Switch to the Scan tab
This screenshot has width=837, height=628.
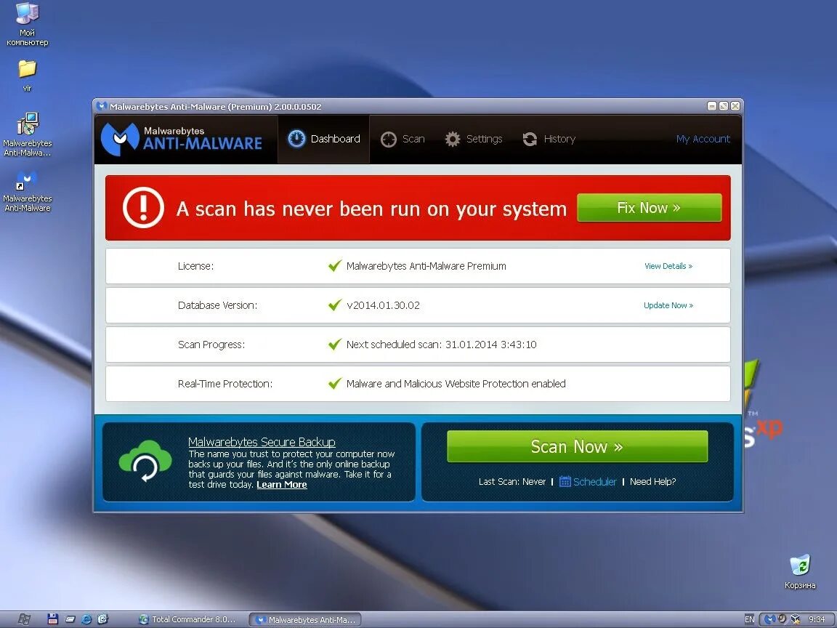click(403, 139)
